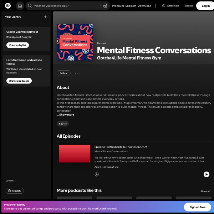This screenshot has width=214, height=214.
Task: Type in 'What do you want to play?' field
Action: (66, 6)
